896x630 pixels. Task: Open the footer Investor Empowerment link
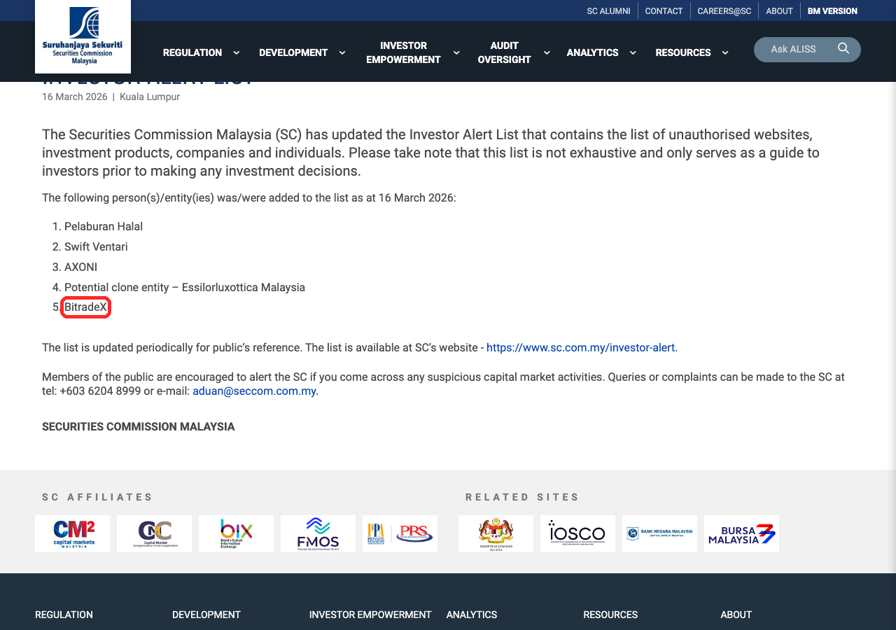click(370, 615)
